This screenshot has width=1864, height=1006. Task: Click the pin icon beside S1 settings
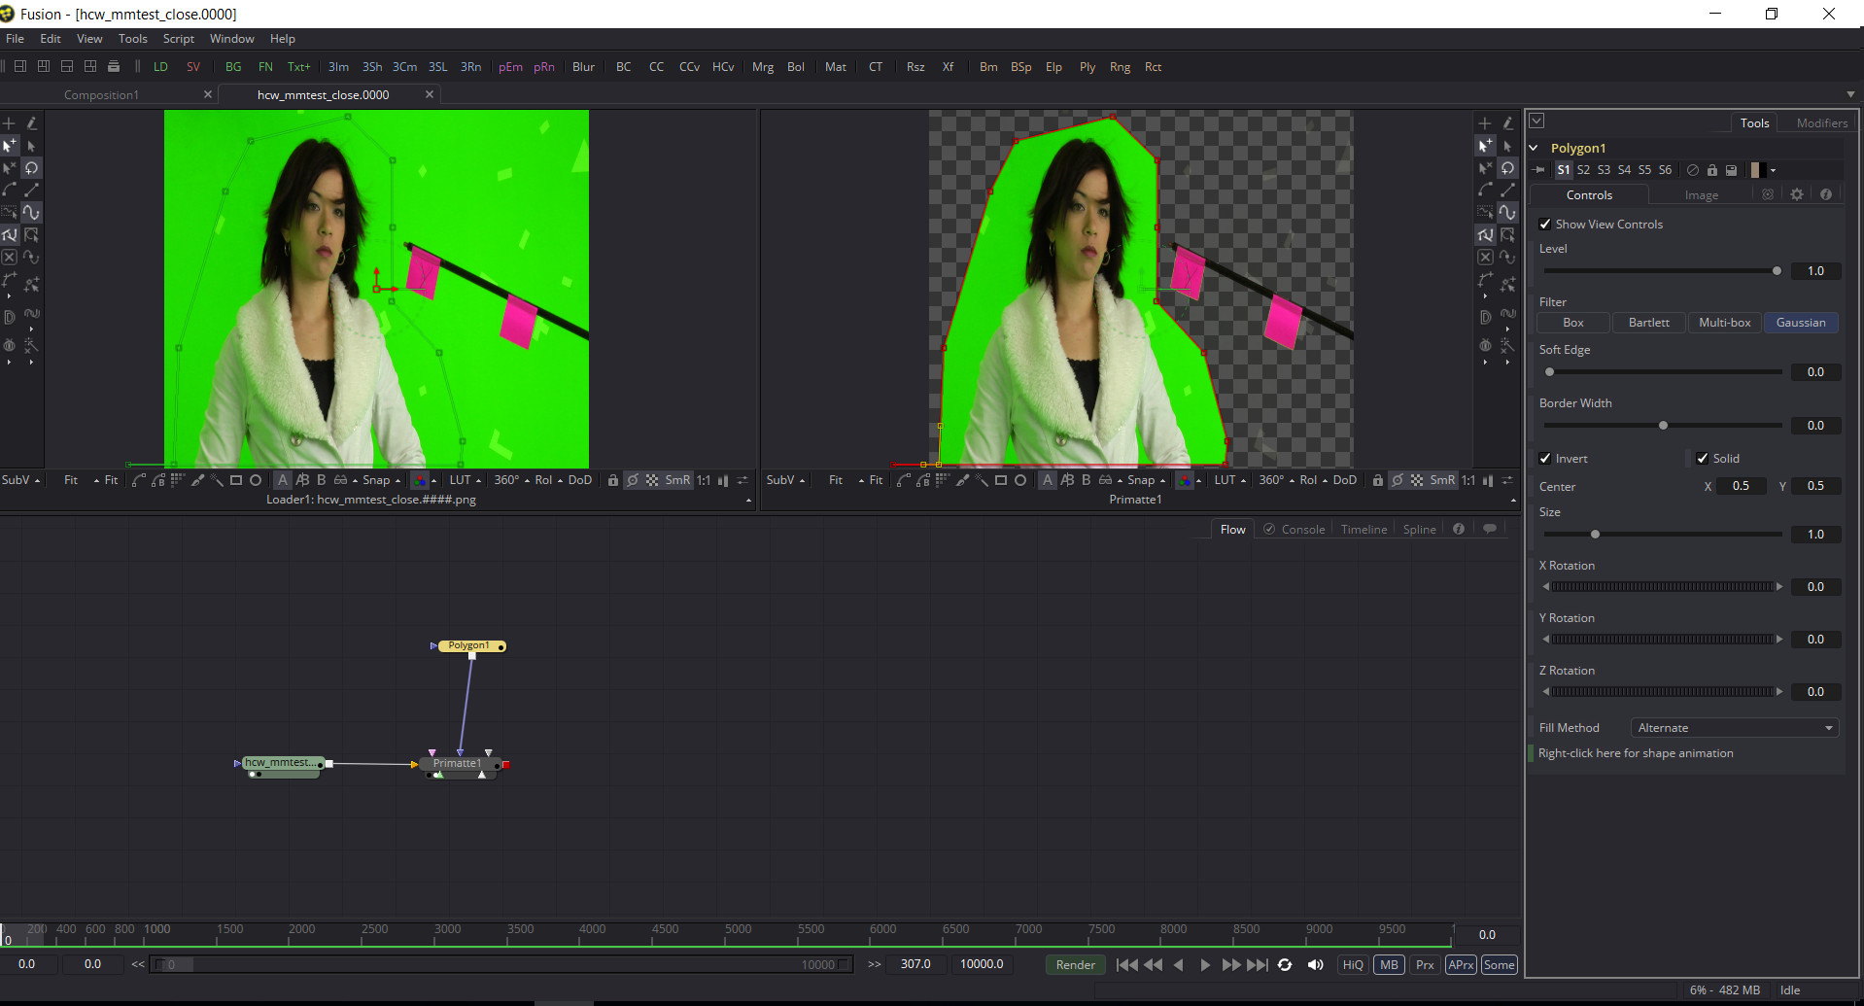coord(1539,170)
